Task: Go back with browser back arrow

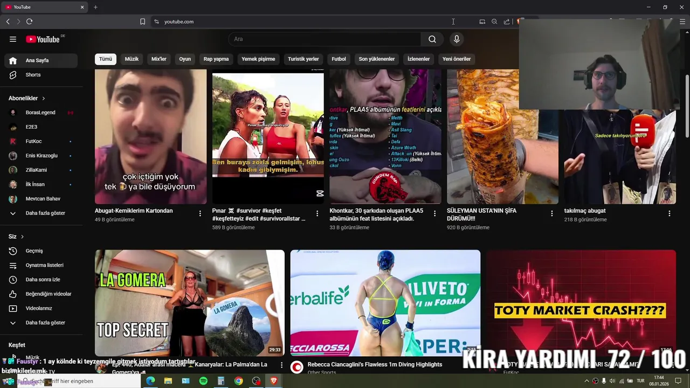Action: coord(8,22)
